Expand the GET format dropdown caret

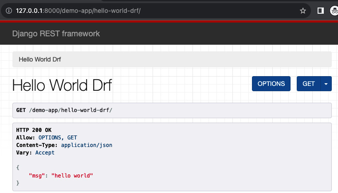(326, 84)
